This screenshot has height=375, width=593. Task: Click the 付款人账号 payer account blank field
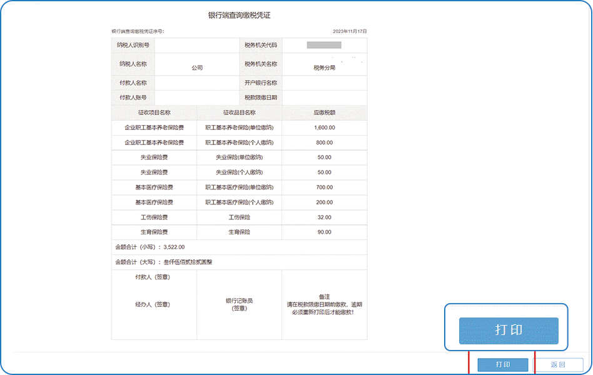pos(197,97)
